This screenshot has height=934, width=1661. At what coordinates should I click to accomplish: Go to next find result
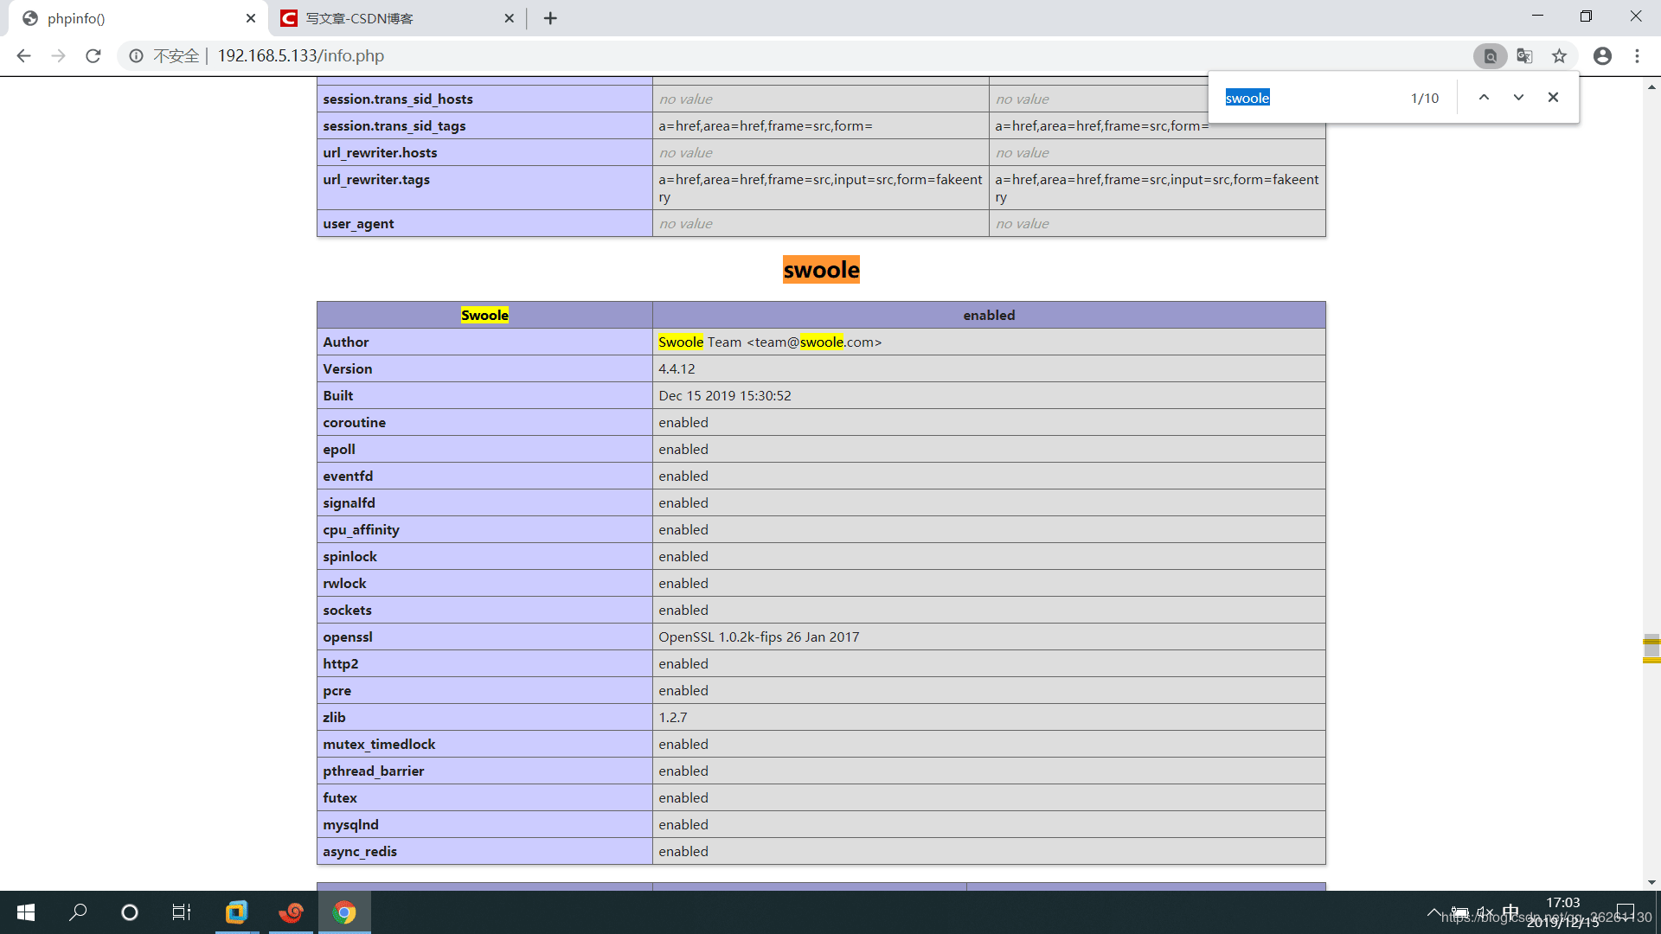1518,98
